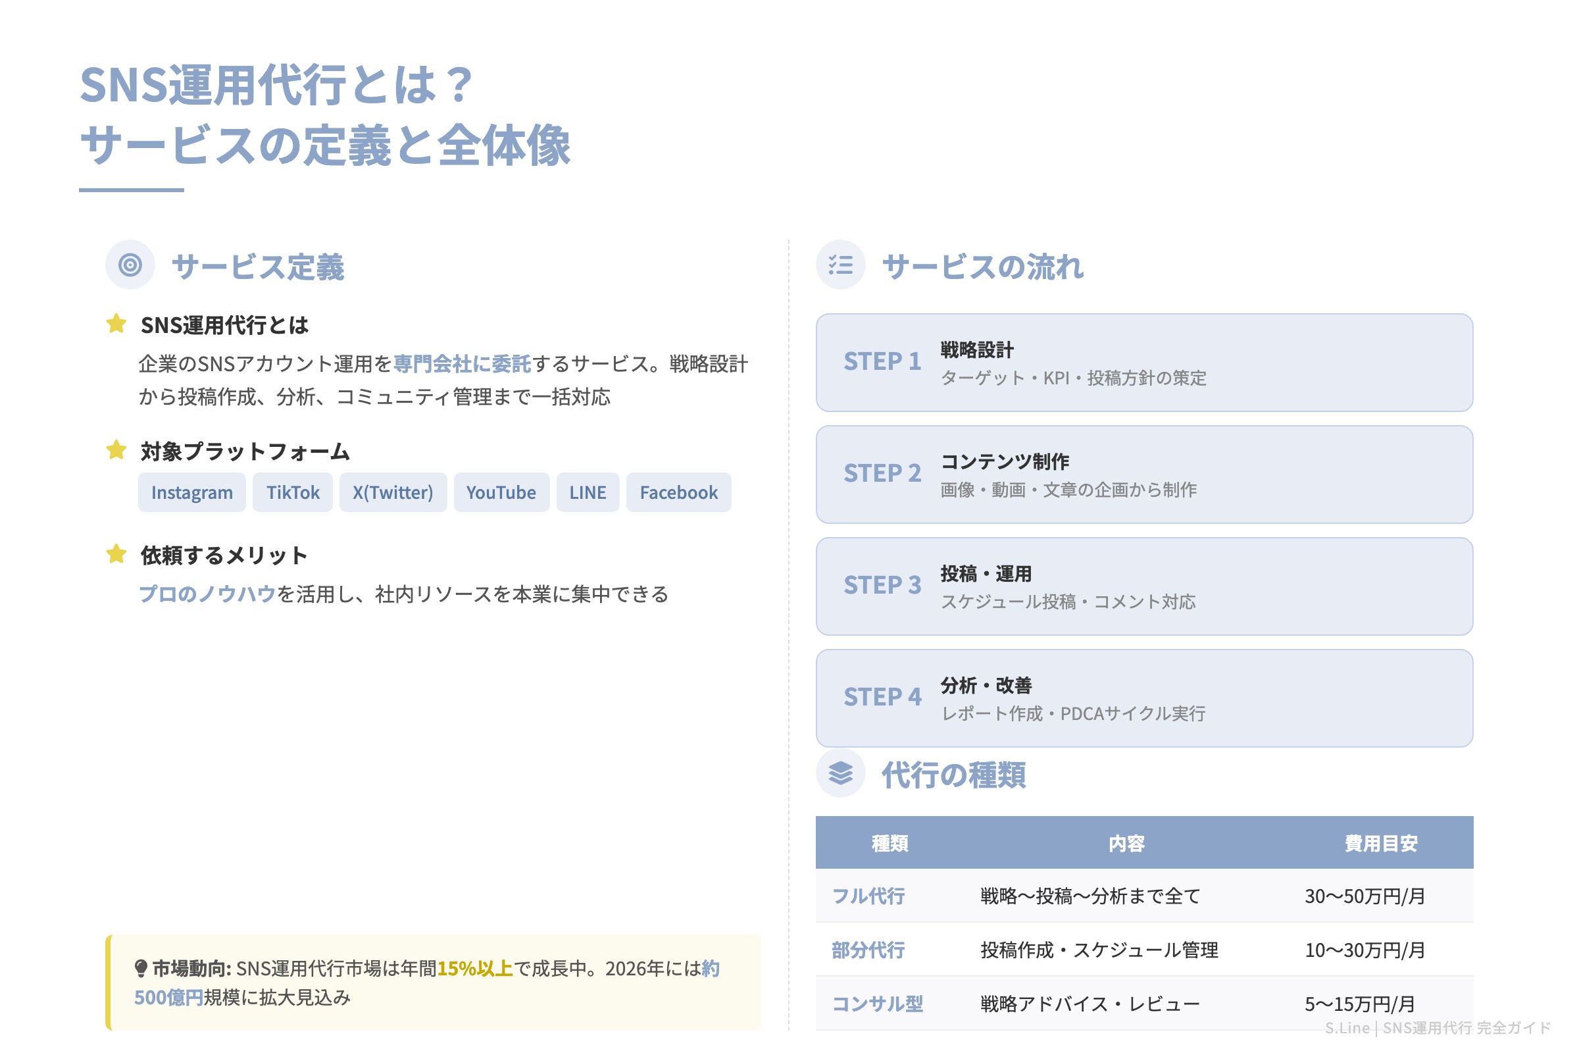This screenshot has width=1579, height=1053.
Task: Click the LINE platform tag
Action: click(x=587, y=492)
